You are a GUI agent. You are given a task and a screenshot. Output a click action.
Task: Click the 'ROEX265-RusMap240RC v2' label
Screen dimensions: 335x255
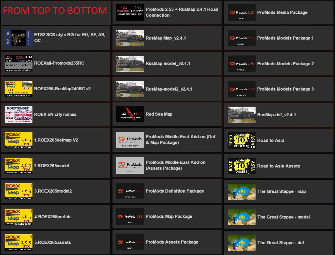pos(62,89)
